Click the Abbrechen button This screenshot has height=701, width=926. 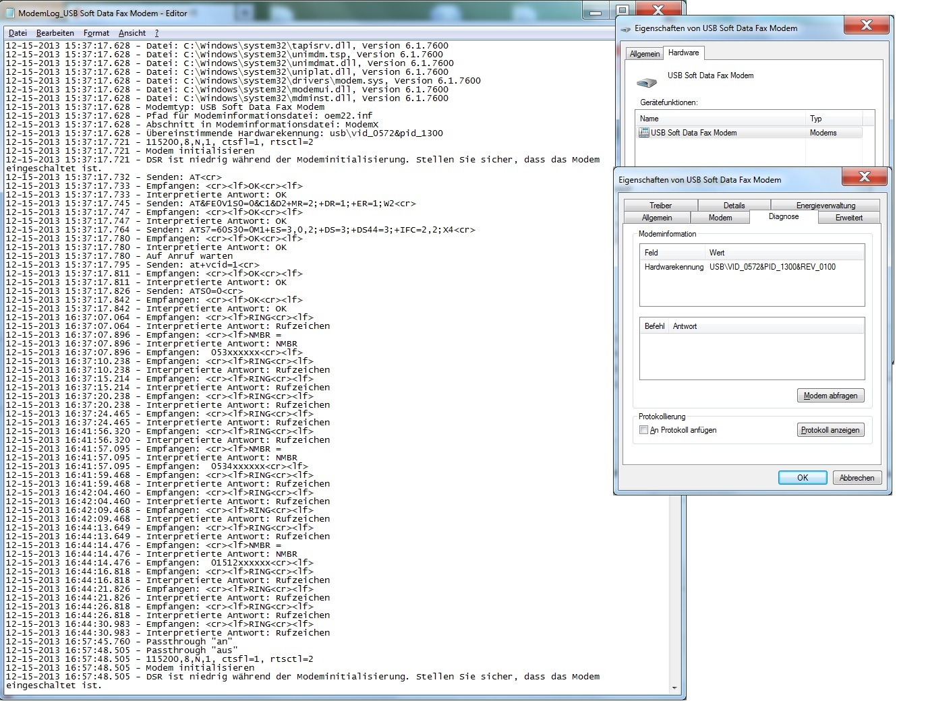(857, 478)
